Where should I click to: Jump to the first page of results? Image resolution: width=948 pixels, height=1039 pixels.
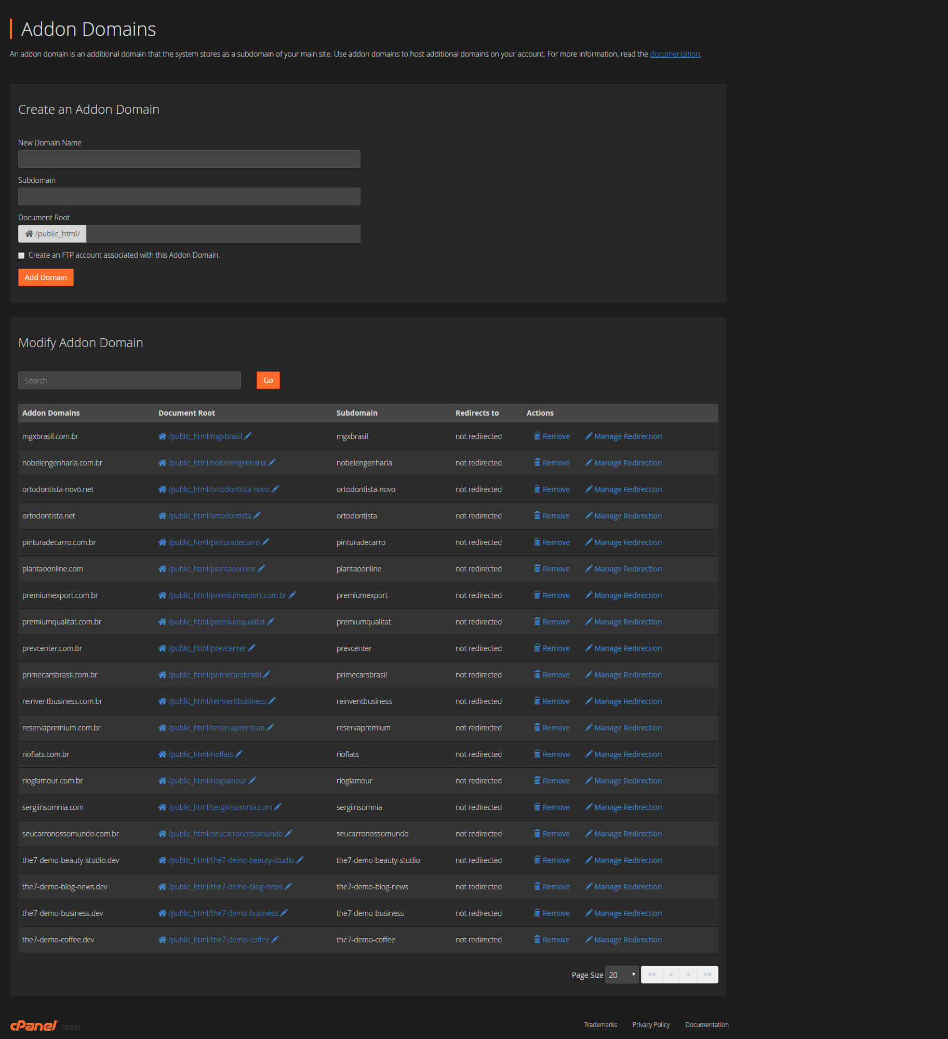pos(651,975)
